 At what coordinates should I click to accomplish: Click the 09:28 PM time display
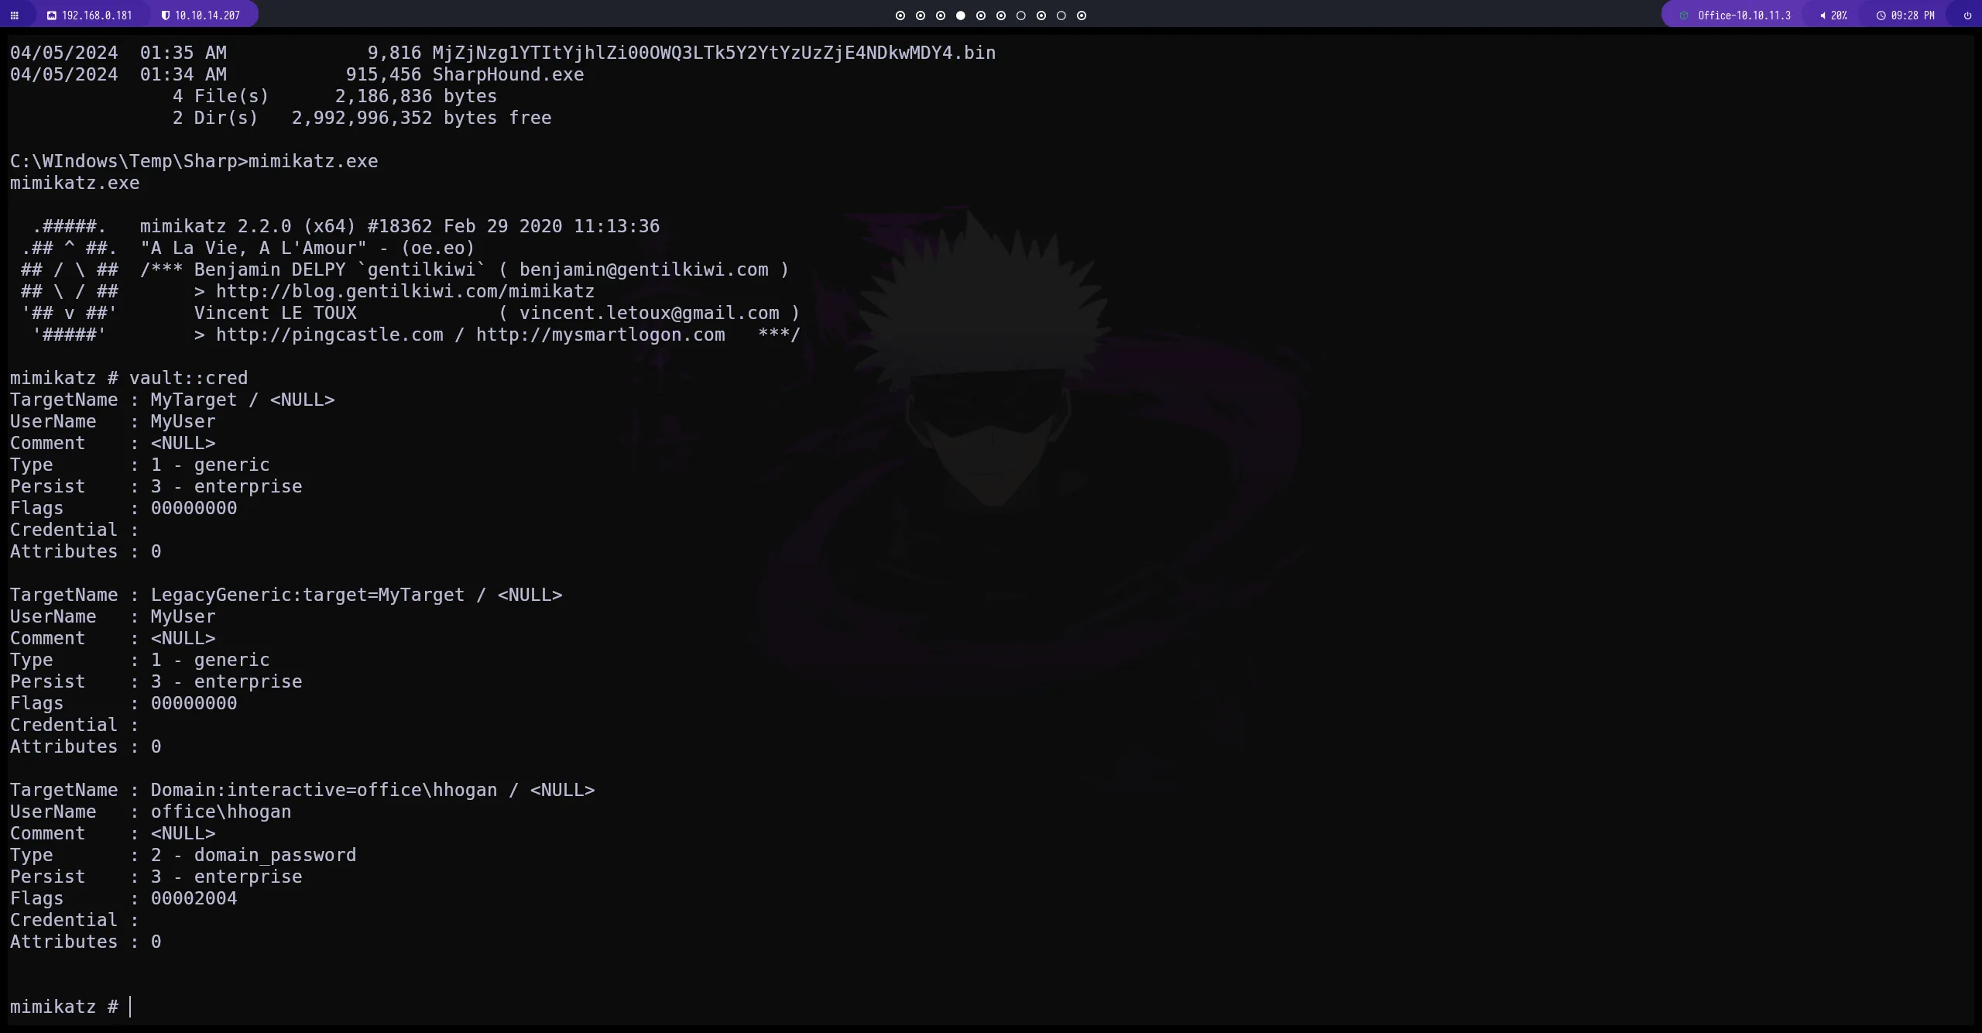1912,15
